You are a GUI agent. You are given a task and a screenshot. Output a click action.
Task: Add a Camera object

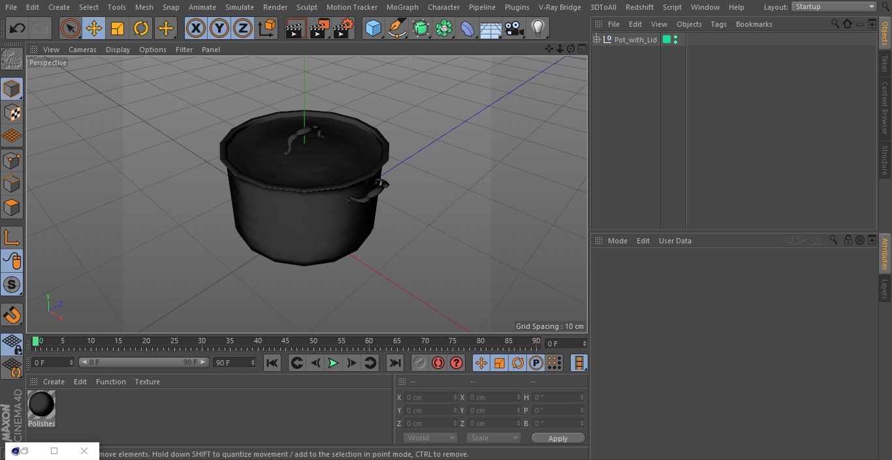pos(515,29)
